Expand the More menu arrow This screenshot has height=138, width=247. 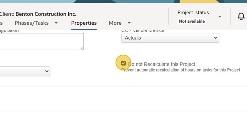[129, 23]
